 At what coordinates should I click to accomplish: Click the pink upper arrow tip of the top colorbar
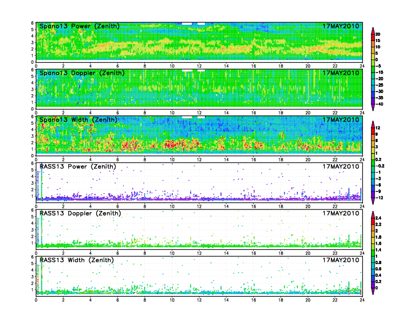373,30
